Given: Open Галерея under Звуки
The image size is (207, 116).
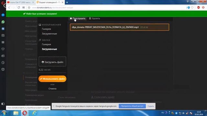Looking at the screenshot, I should click(x=46, y=44).
